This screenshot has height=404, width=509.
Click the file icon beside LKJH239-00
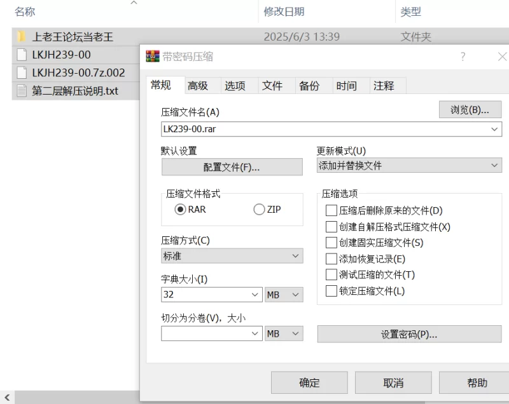[22, 55]
